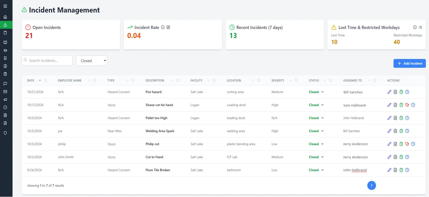429x197 pixels.
Task: Click the plastic bending area location
Action: (241, 144)
